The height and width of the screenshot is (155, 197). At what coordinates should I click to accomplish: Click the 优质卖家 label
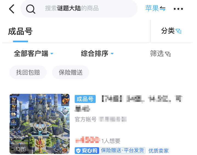(159, 151)
